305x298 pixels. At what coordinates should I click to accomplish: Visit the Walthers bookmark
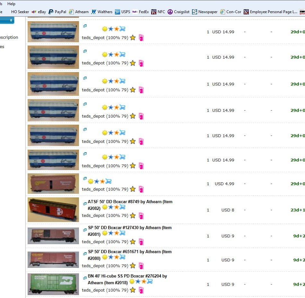click(x=102, y=12)
